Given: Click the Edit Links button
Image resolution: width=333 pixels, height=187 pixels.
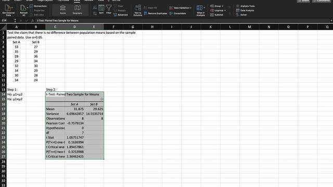Looking at the screenshot, I should tap(37, 15).
